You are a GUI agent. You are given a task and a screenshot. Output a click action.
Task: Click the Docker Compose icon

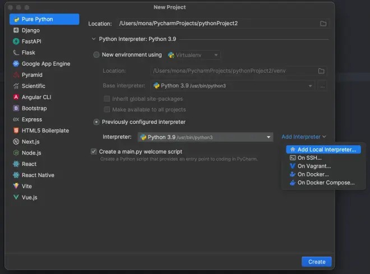293,183
